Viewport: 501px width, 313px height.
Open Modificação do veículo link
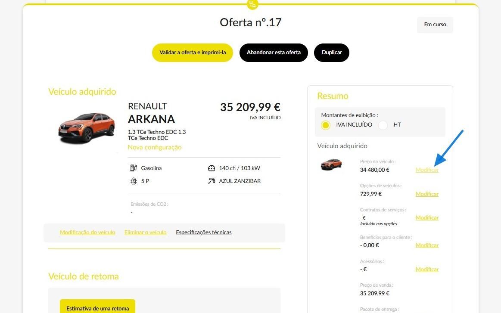pyautogui.click(x=87, y=232)
